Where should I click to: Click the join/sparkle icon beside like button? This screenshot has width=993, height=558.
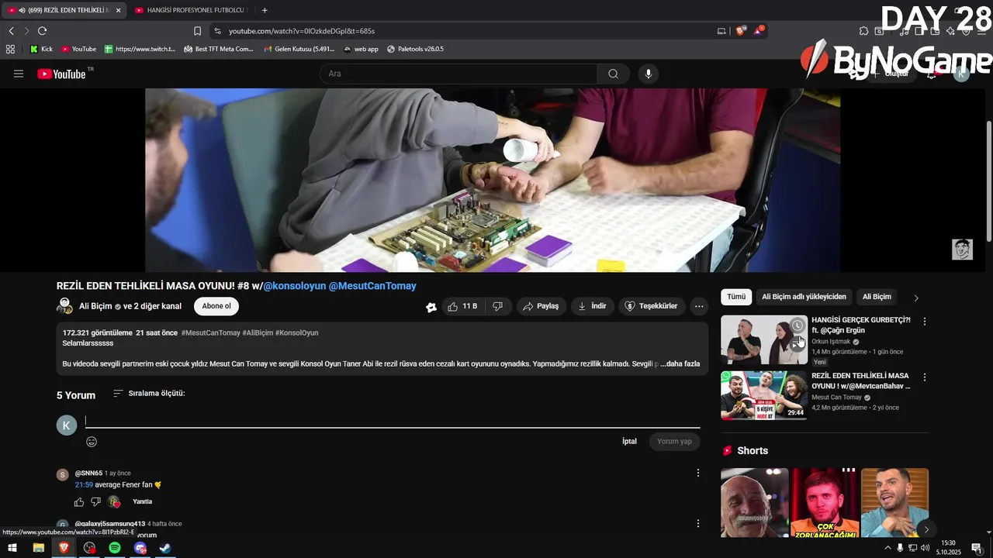tap(431, 307)
